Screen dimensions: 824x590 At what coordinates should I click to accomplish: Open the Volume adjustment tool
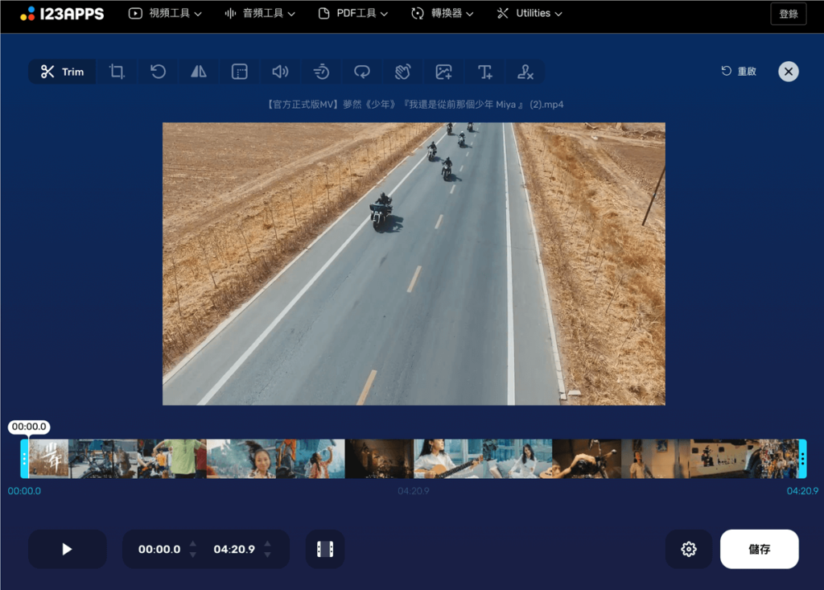pos(281,72)
